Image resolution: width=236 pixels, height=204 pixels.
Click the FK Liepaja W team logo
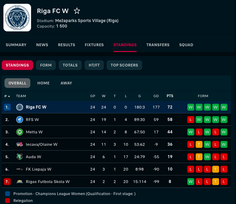tap(20, 169)
